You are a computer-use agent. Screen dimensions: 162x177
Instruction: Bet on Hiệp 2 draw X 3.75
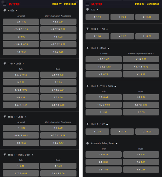click(x=122, y=132)
